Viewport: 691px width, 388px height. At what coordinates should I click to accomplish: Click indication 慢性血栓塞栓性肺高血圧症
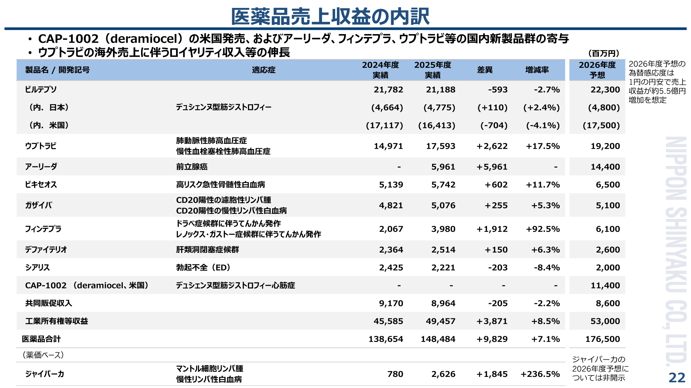223,152
